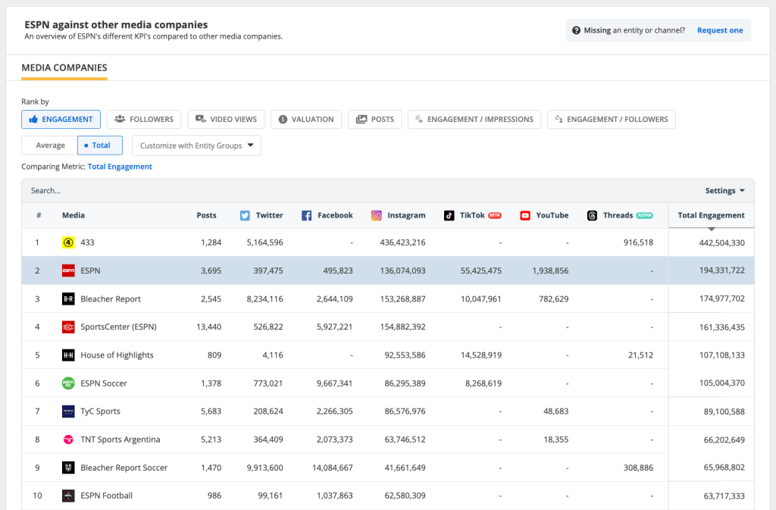776x510 pixels.
Task: Sort by Facebook column label
Action: (335, 215)
